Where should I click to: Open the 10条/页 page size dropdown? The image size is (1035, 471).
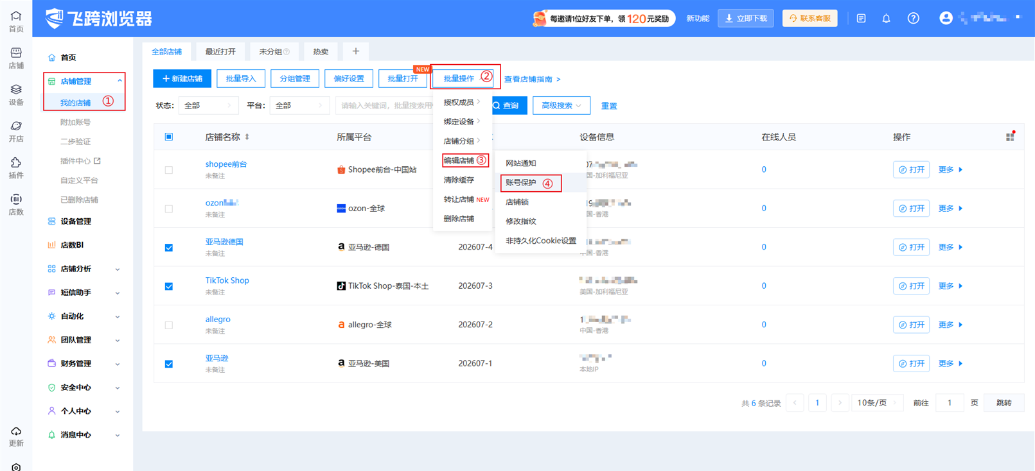point(877,403)
